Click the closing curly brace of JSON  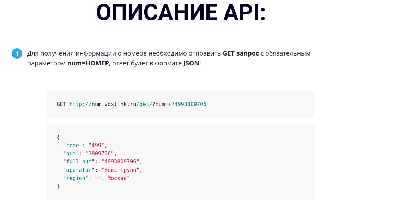[x=58, y=186]
